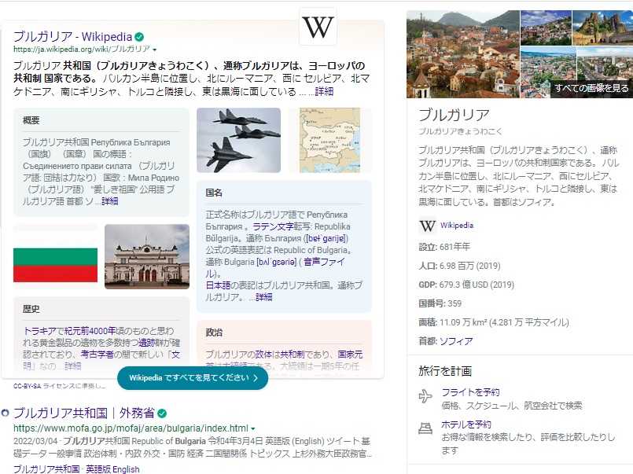The height and width of the screenshot is (474, 633).
Task: Click the Wikipedia link in knowledge panel
Action: (x=457, y=226)
